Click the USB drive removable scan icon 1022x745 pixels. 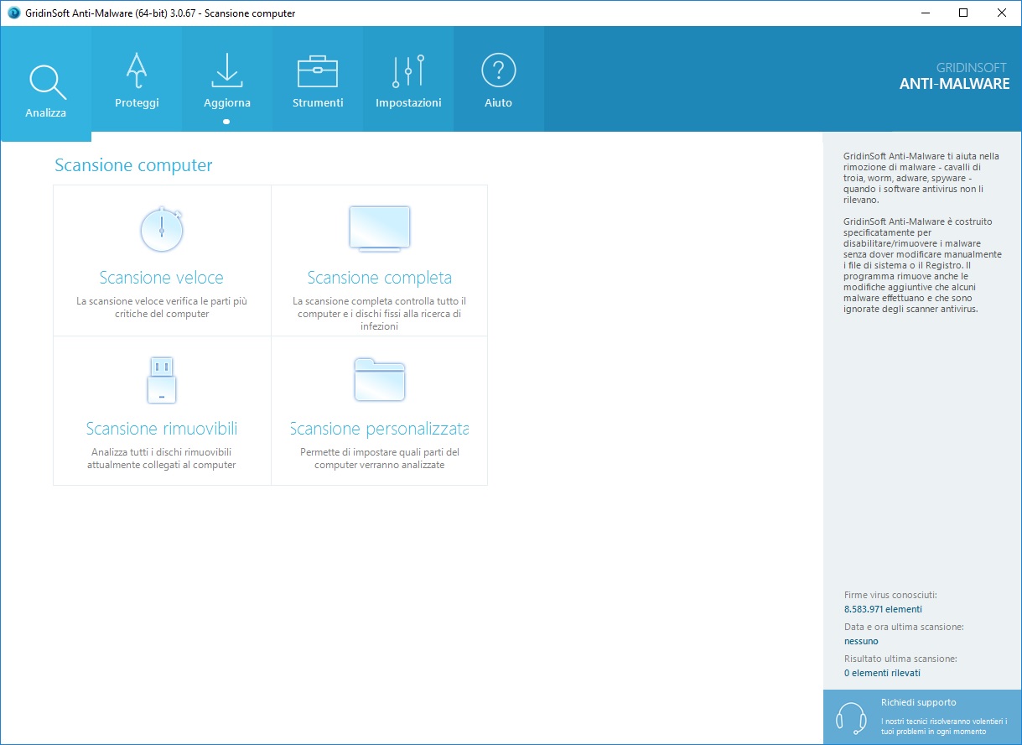(x=162, y=380)
